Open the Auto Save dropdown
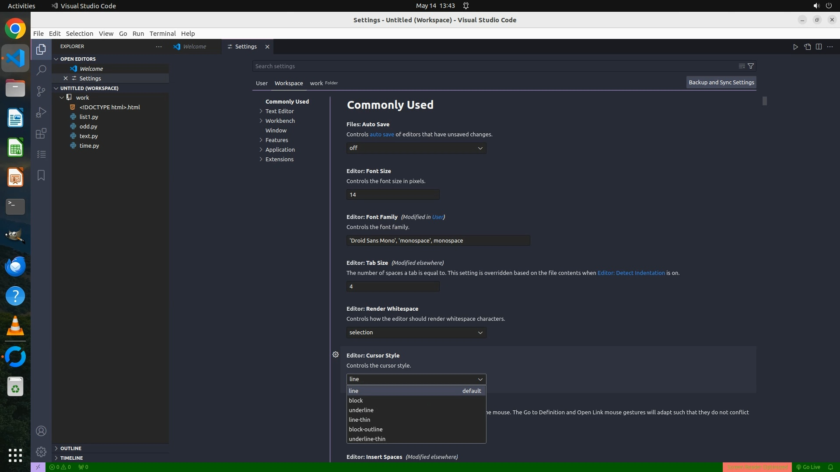Screen dimensions: 840x472 coord(416,148)
